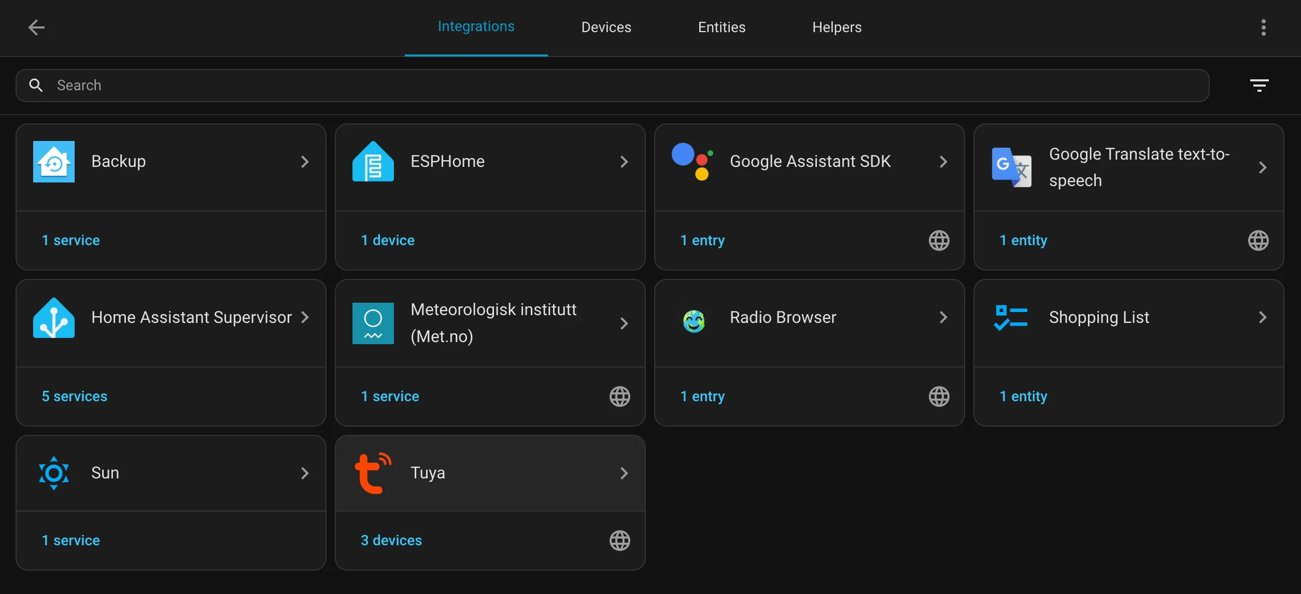Screen dimensions: 1301x594
Task: Click the back arrow icon
Action: pos(36,27)
